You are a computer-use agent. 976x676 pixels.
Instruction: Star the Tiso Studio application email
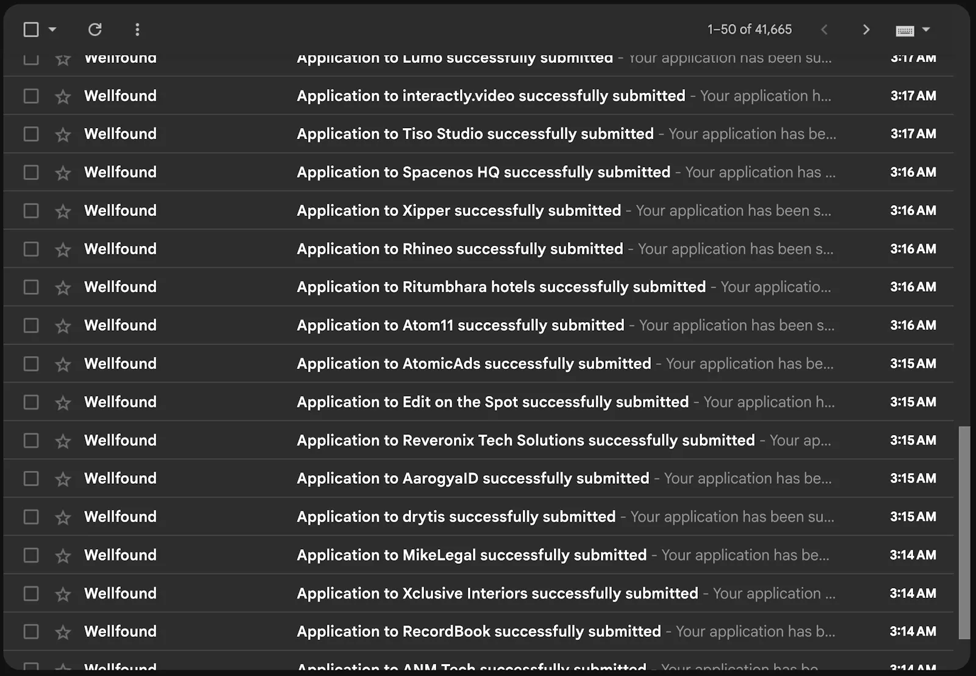pos(63,134)
